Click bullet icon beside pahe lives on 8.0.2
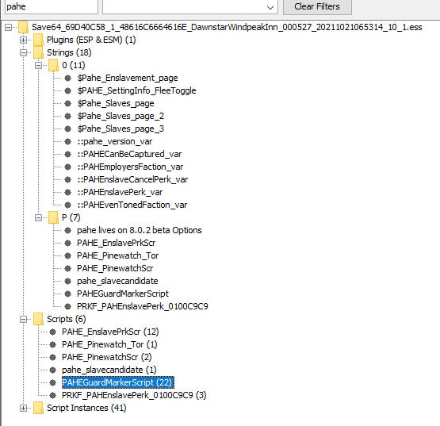440x426 pixels. [67, 230]
